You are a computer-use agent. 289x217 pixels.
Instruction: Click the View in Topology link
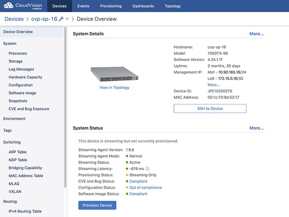[x=114, y=88]
